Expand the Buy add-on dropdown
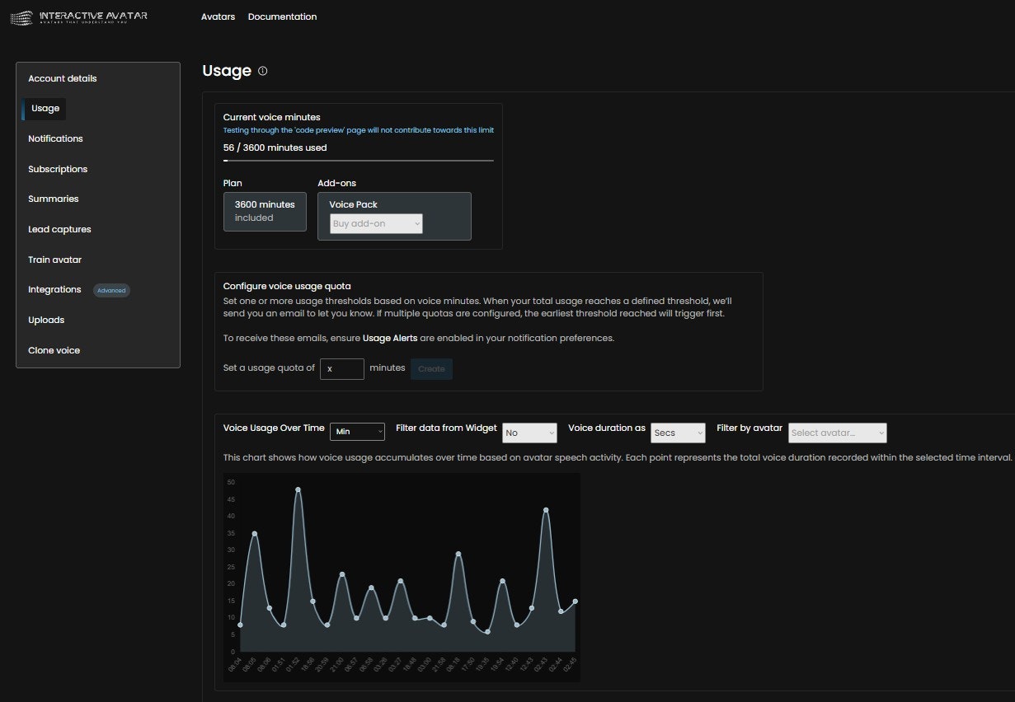The width and height of the screenshot is (1015, 702). coord(376,223)
